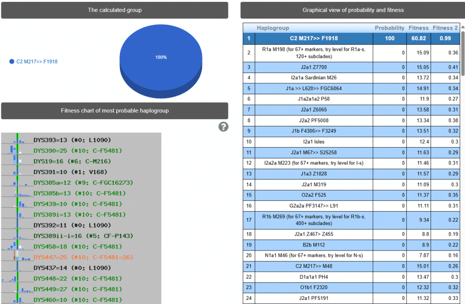Select 'Fitness chart of most probable haplogroup' header
Image resolution: width=465 pixels, height=304 pixels.
pyautogui.click(x=114, y=111)
